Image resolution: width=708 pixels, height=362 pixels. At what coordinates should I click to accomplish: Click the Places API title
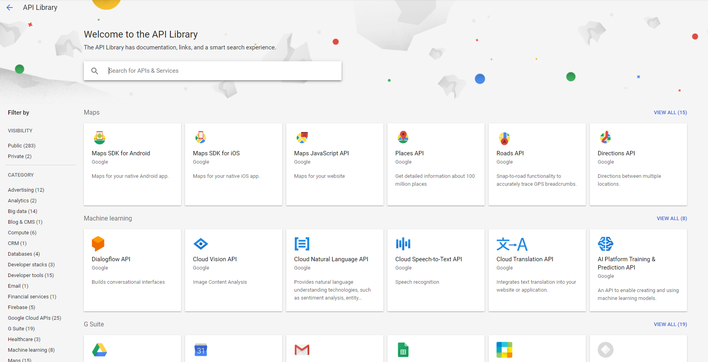[x=410, y=153]
